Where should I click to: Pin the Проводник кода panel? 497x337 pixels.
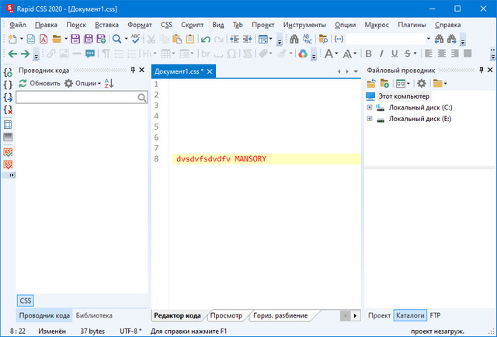(131, 70)
